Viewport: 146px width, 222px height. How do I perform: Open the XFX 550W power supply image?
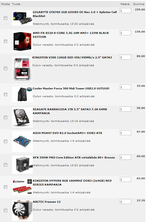(22, 165)
